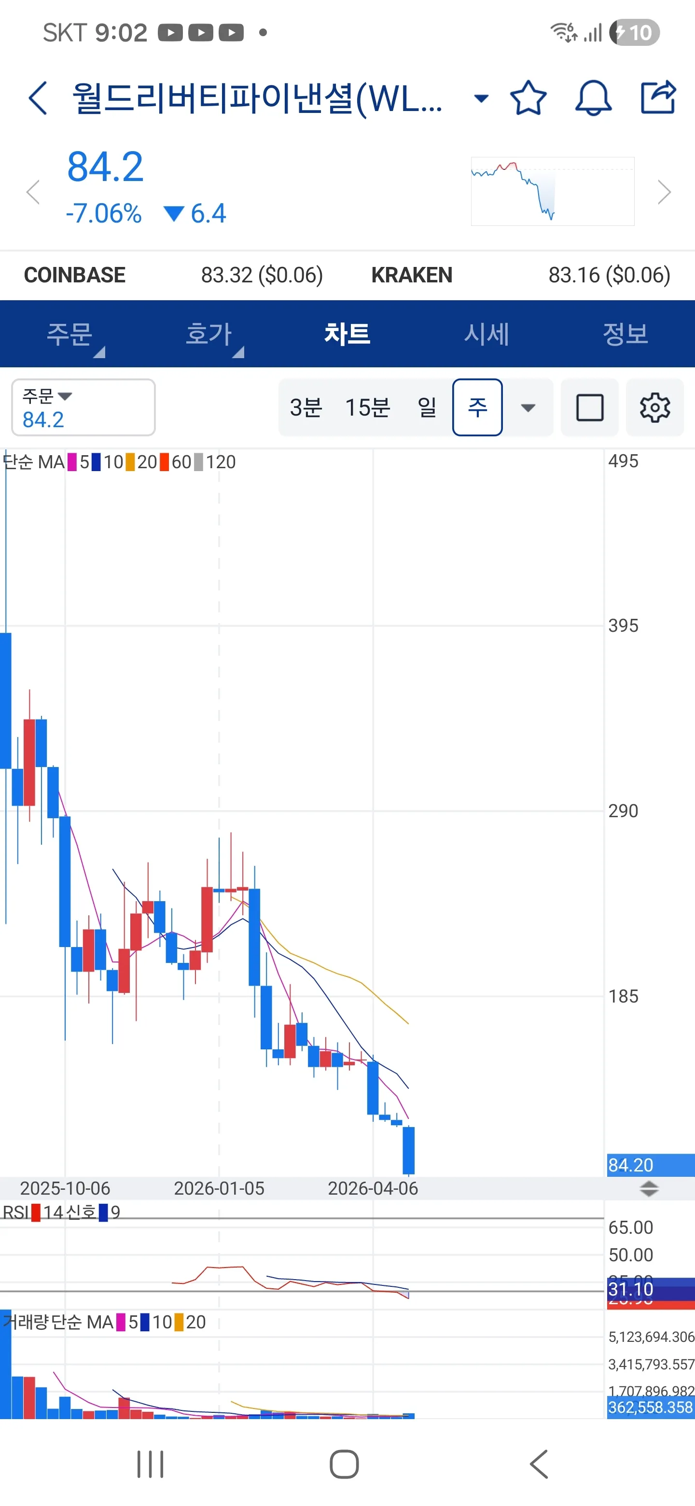Expand chart to fullscreen square icon
The height and width of the screenshot is (1506, 695).
(x=590, y=407)
